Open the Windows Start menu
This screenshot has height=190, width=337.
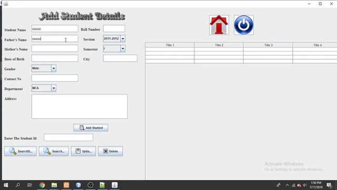(6, 185)
